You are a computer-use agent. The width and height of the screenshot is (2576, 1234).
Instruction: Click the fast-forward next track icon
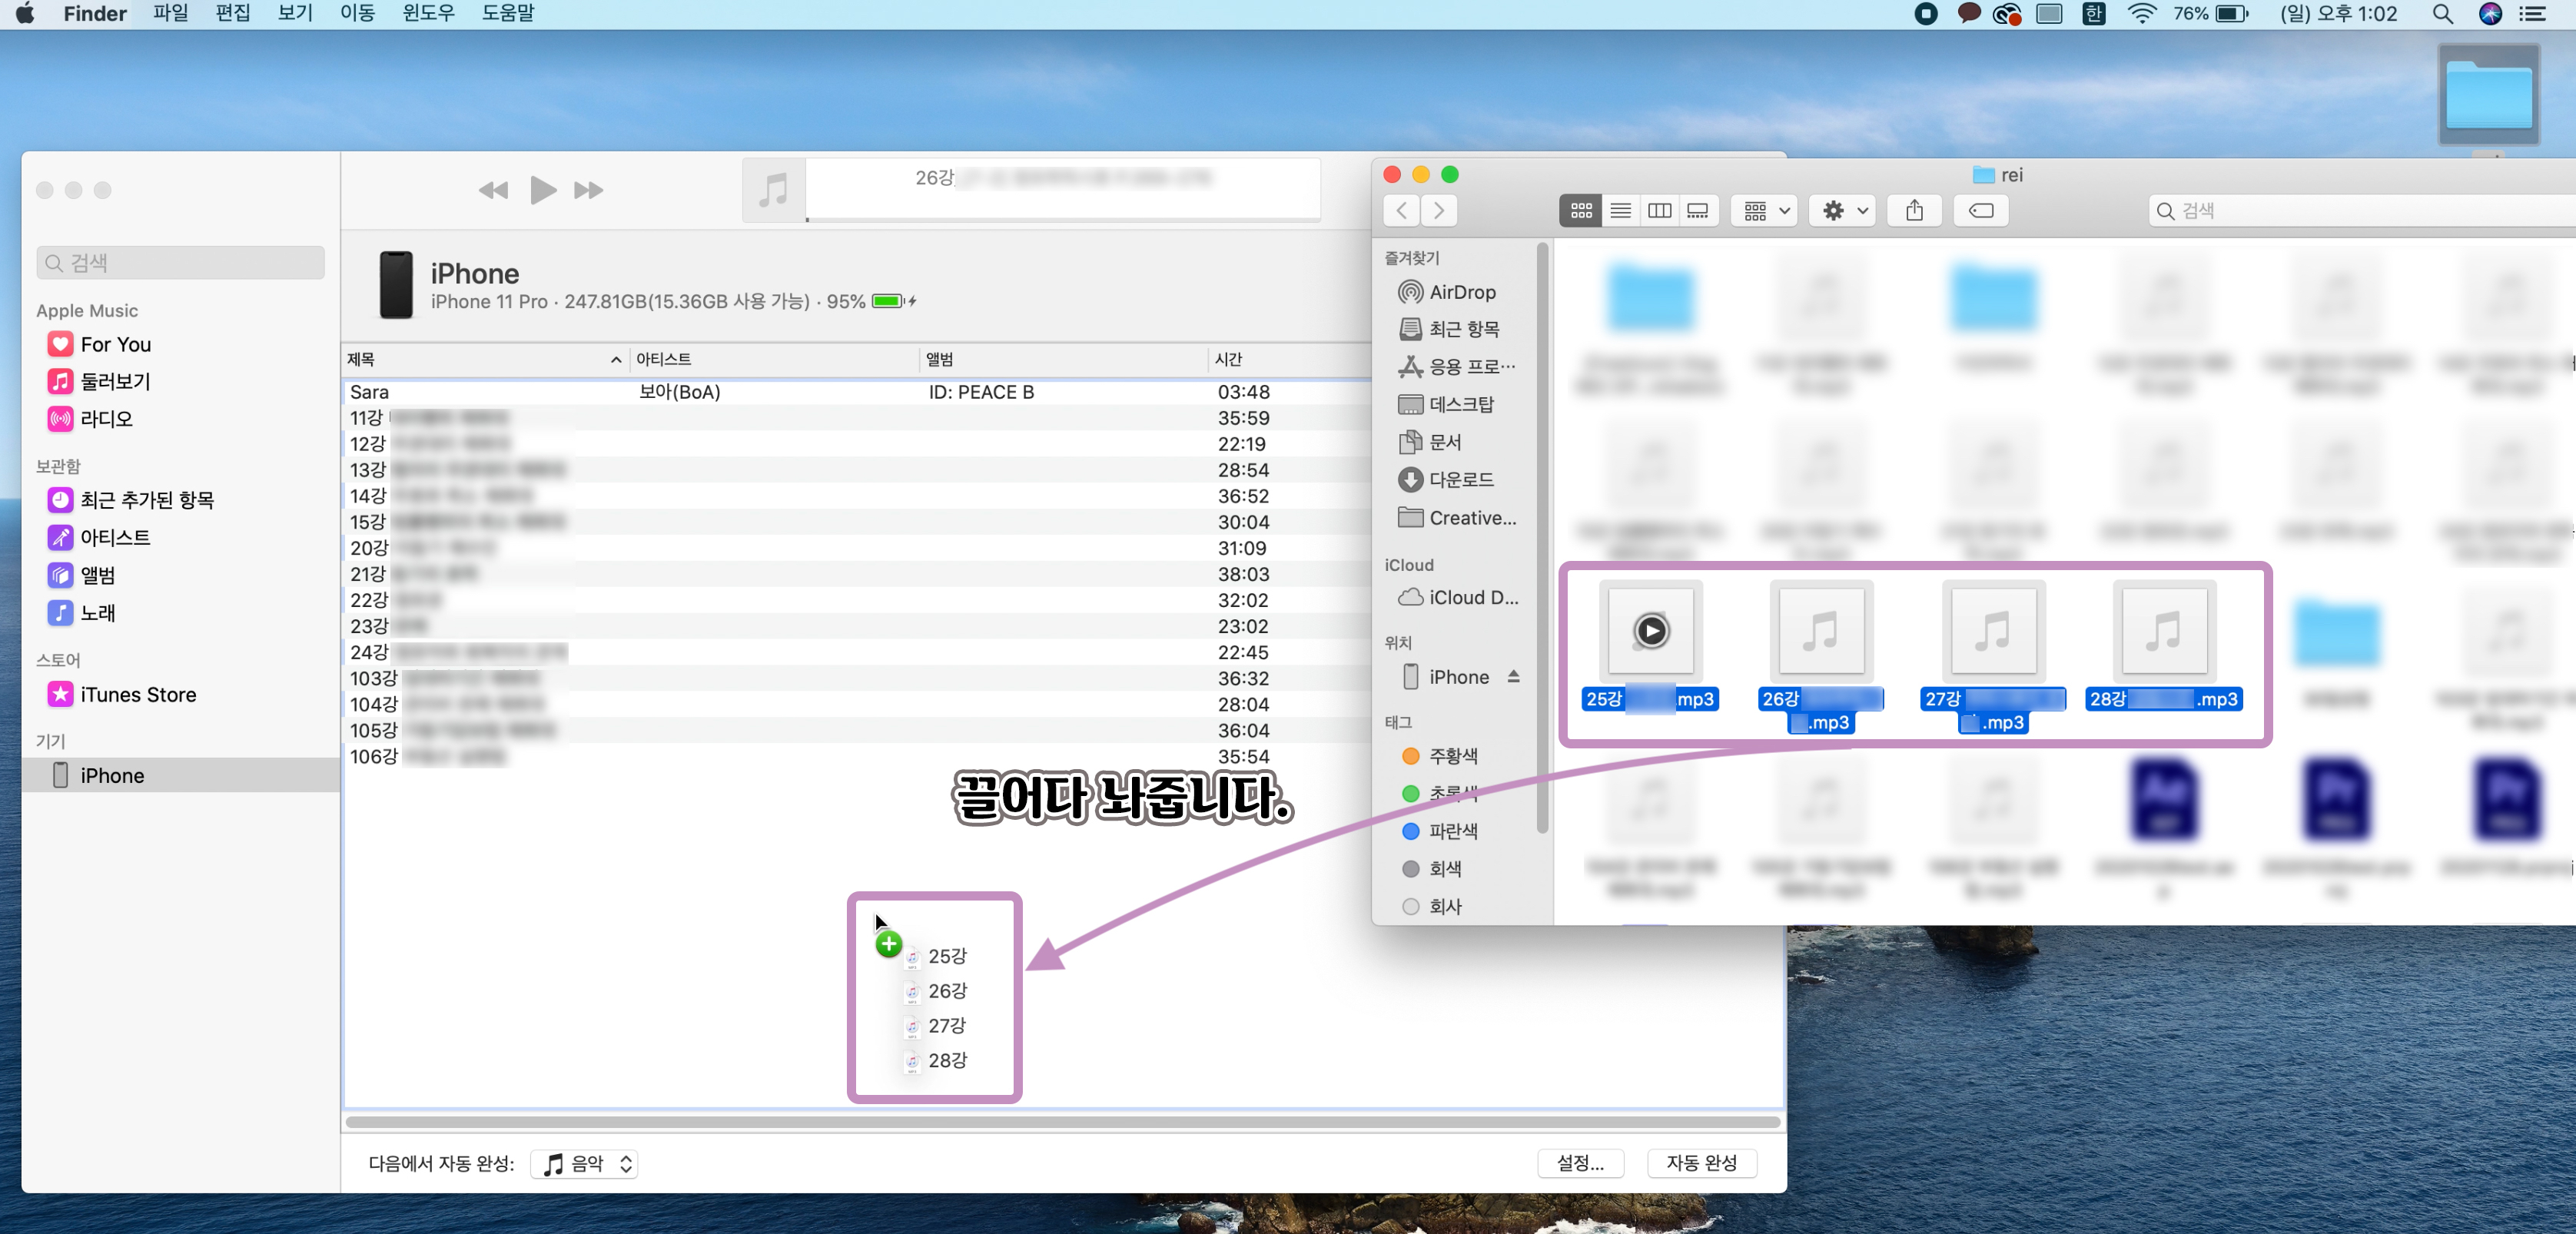coord(588,190)
